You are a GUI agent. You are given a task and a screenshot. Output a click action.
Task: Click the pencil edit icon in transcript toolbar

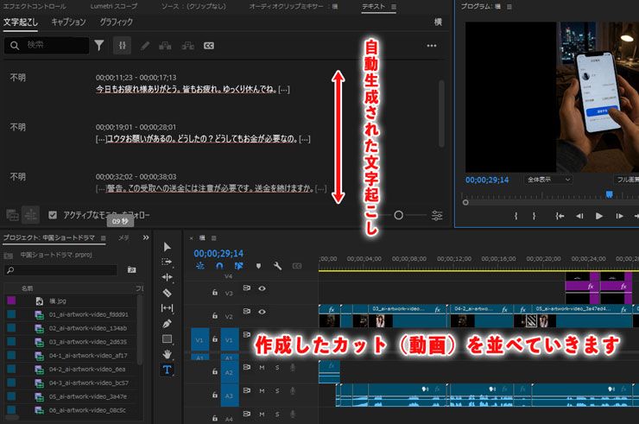tap(145, 46)
